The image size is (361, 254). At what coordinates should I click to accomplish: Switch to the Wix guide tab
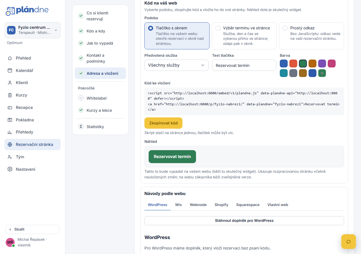point(179,205)
